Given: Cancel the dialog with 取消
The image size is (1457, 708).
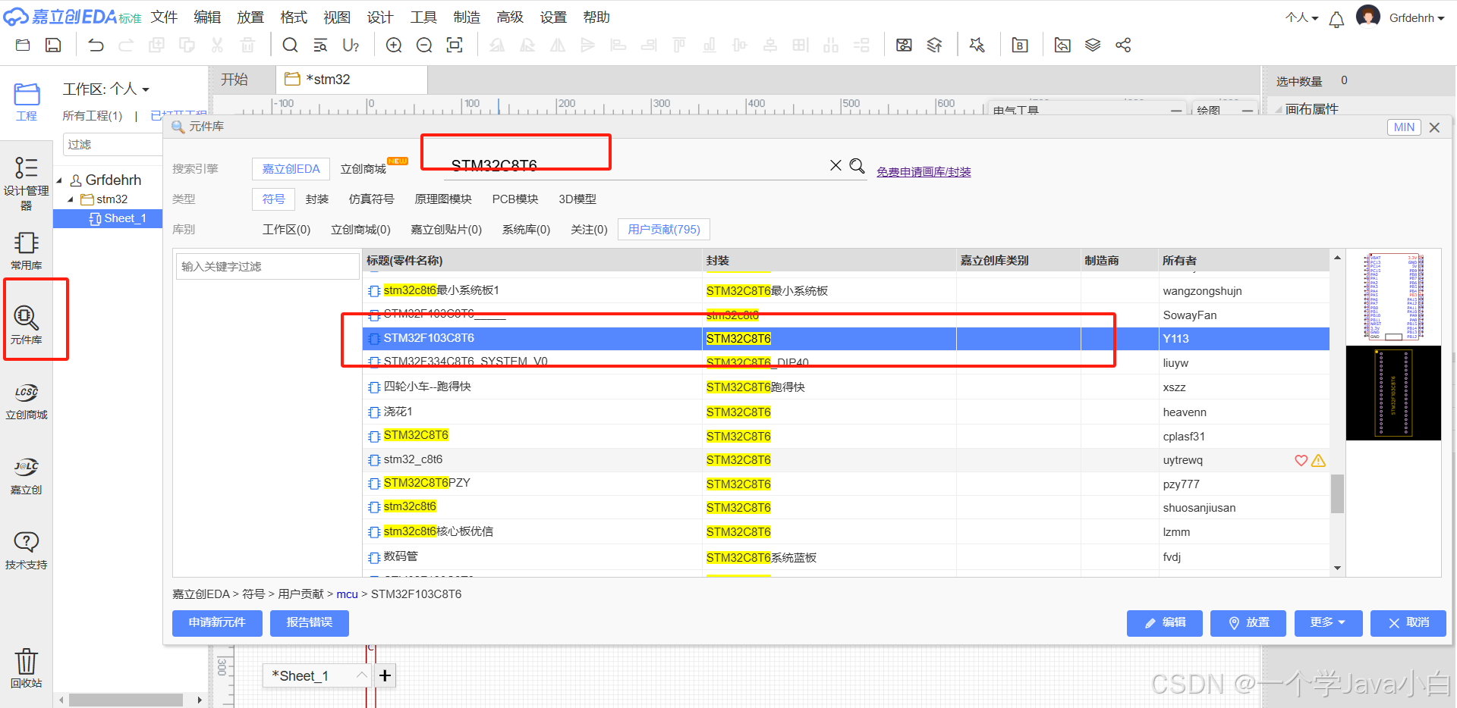Looking at the screenshot, I should 1408,622.
